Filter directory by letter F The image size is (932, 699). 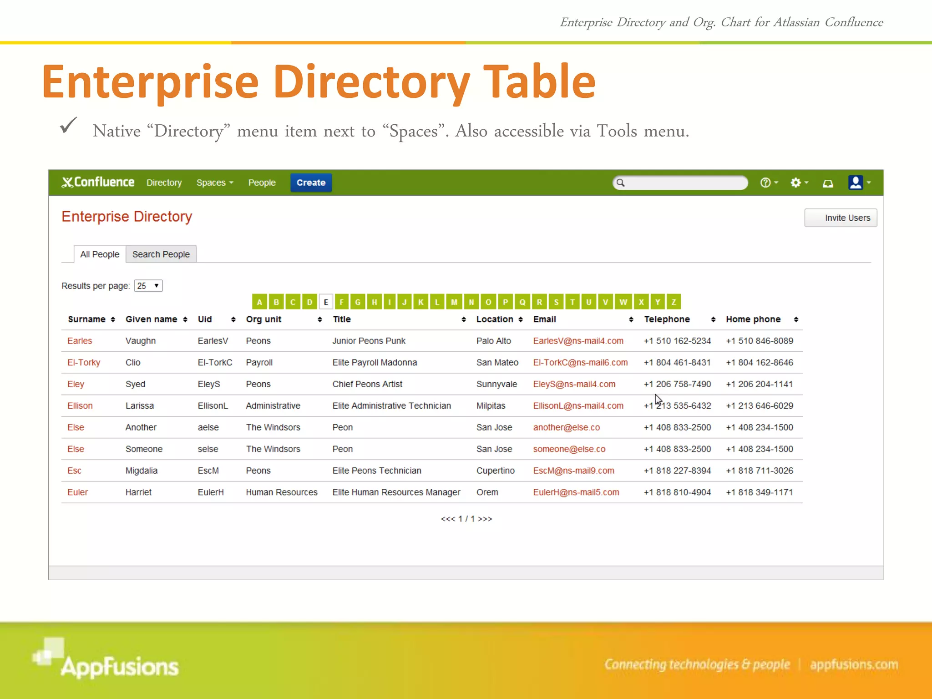(341, 302)
